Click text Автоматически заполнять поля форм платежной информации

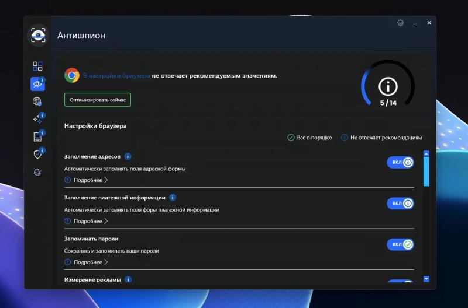pos(142,210)
